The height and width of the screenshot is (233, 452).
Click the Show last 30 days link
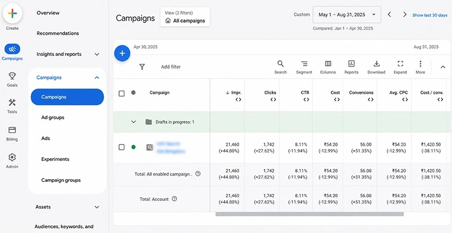coord(430,15)
